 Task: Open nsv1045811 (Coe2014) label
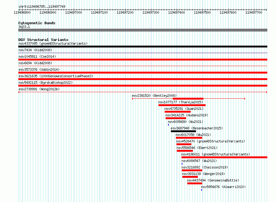37,56
